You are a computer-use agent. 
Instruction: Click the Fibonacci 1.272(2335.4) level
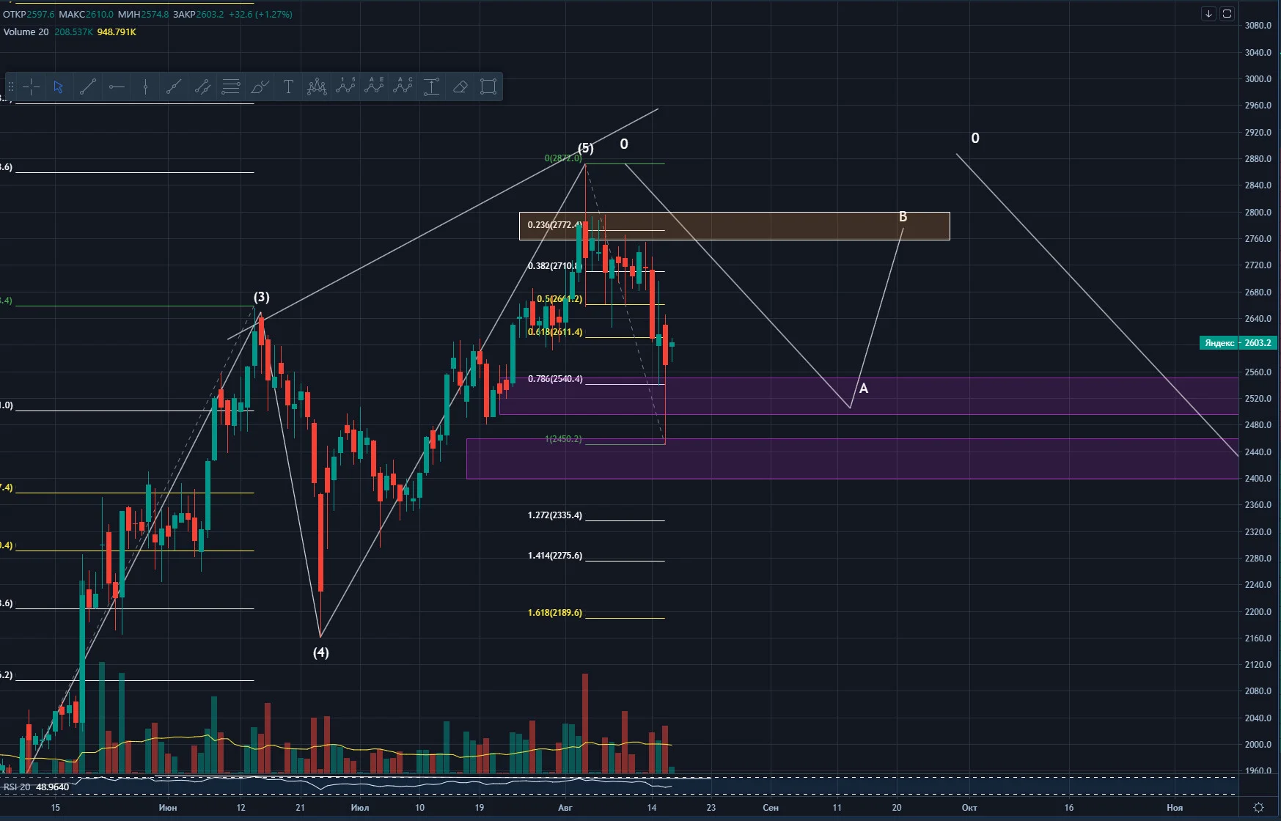tap(555, 515)
